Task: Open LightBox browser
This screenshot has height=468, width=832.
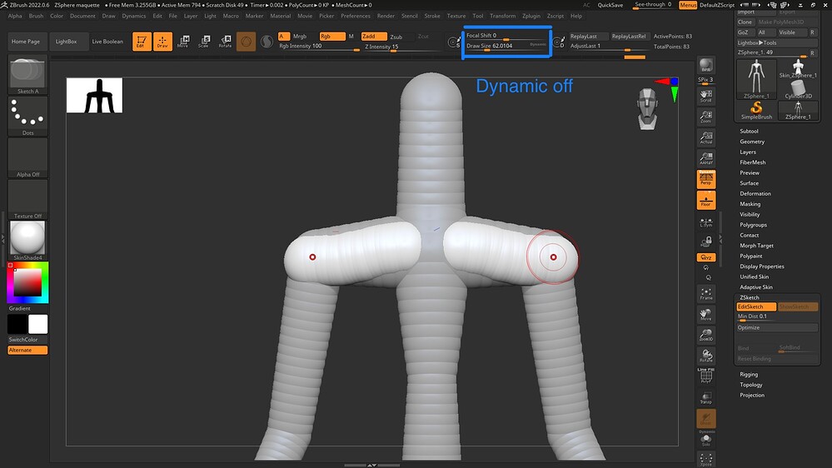Action: point(67,42)
